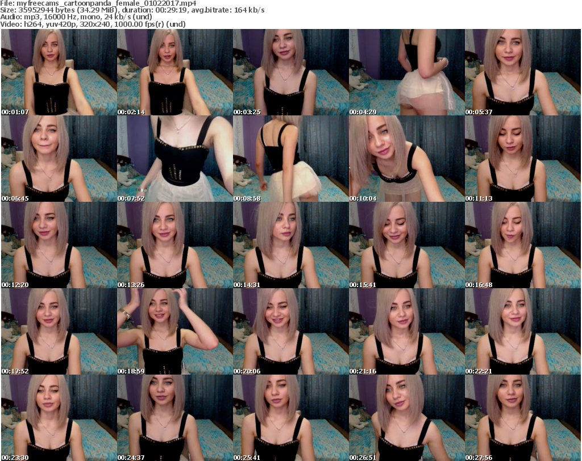582x461 pixels.
Task: Pick the frame marked 00:16:48
Action: coord(523,246)
